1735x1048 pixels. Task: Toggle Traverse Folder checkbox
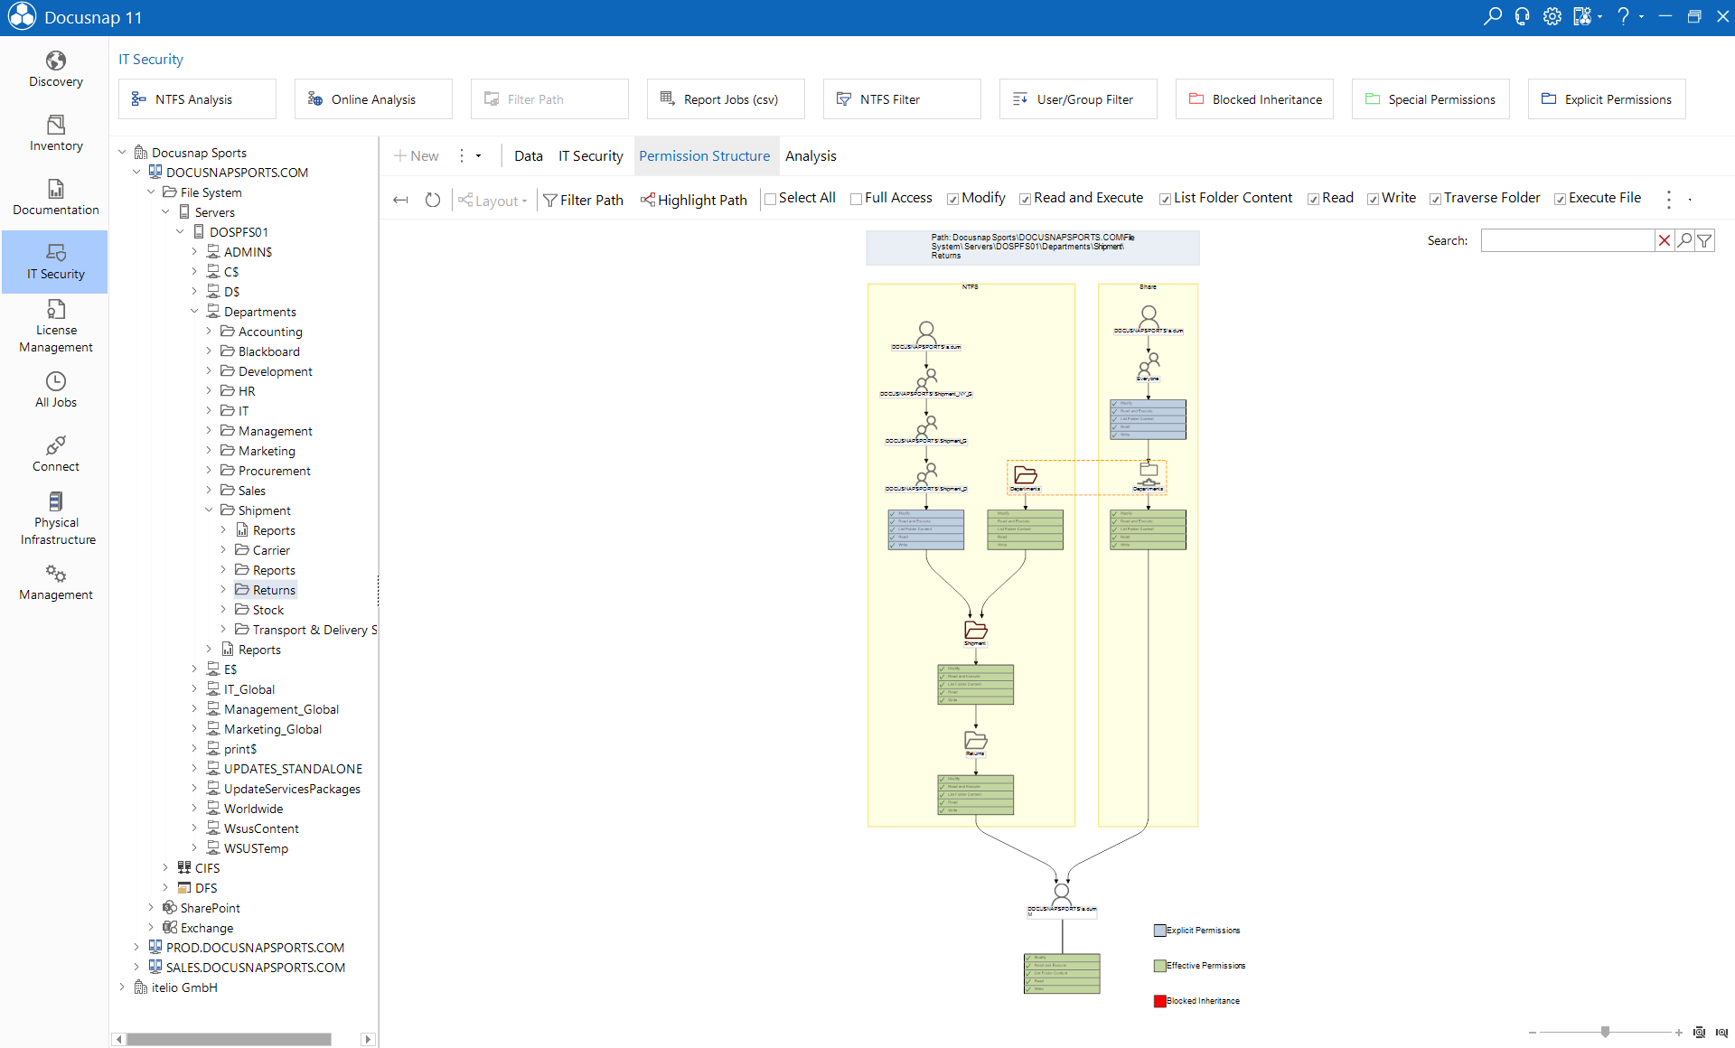pyautogui.click(x=1435, y=199)
